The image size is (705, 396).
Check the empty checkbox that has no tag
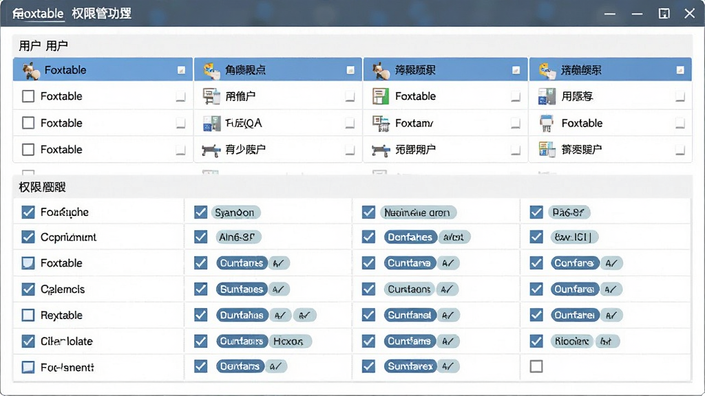point(536,366)
